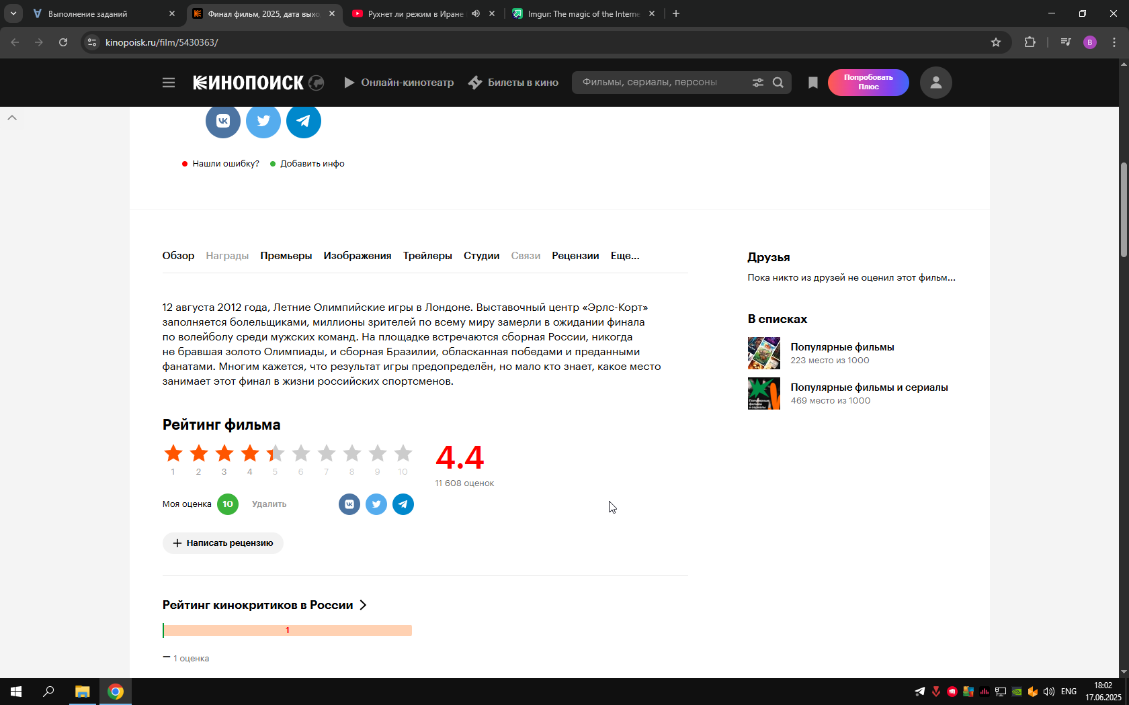
Task: Open bookmarks icon in header
Action: [x=813, y=83]
